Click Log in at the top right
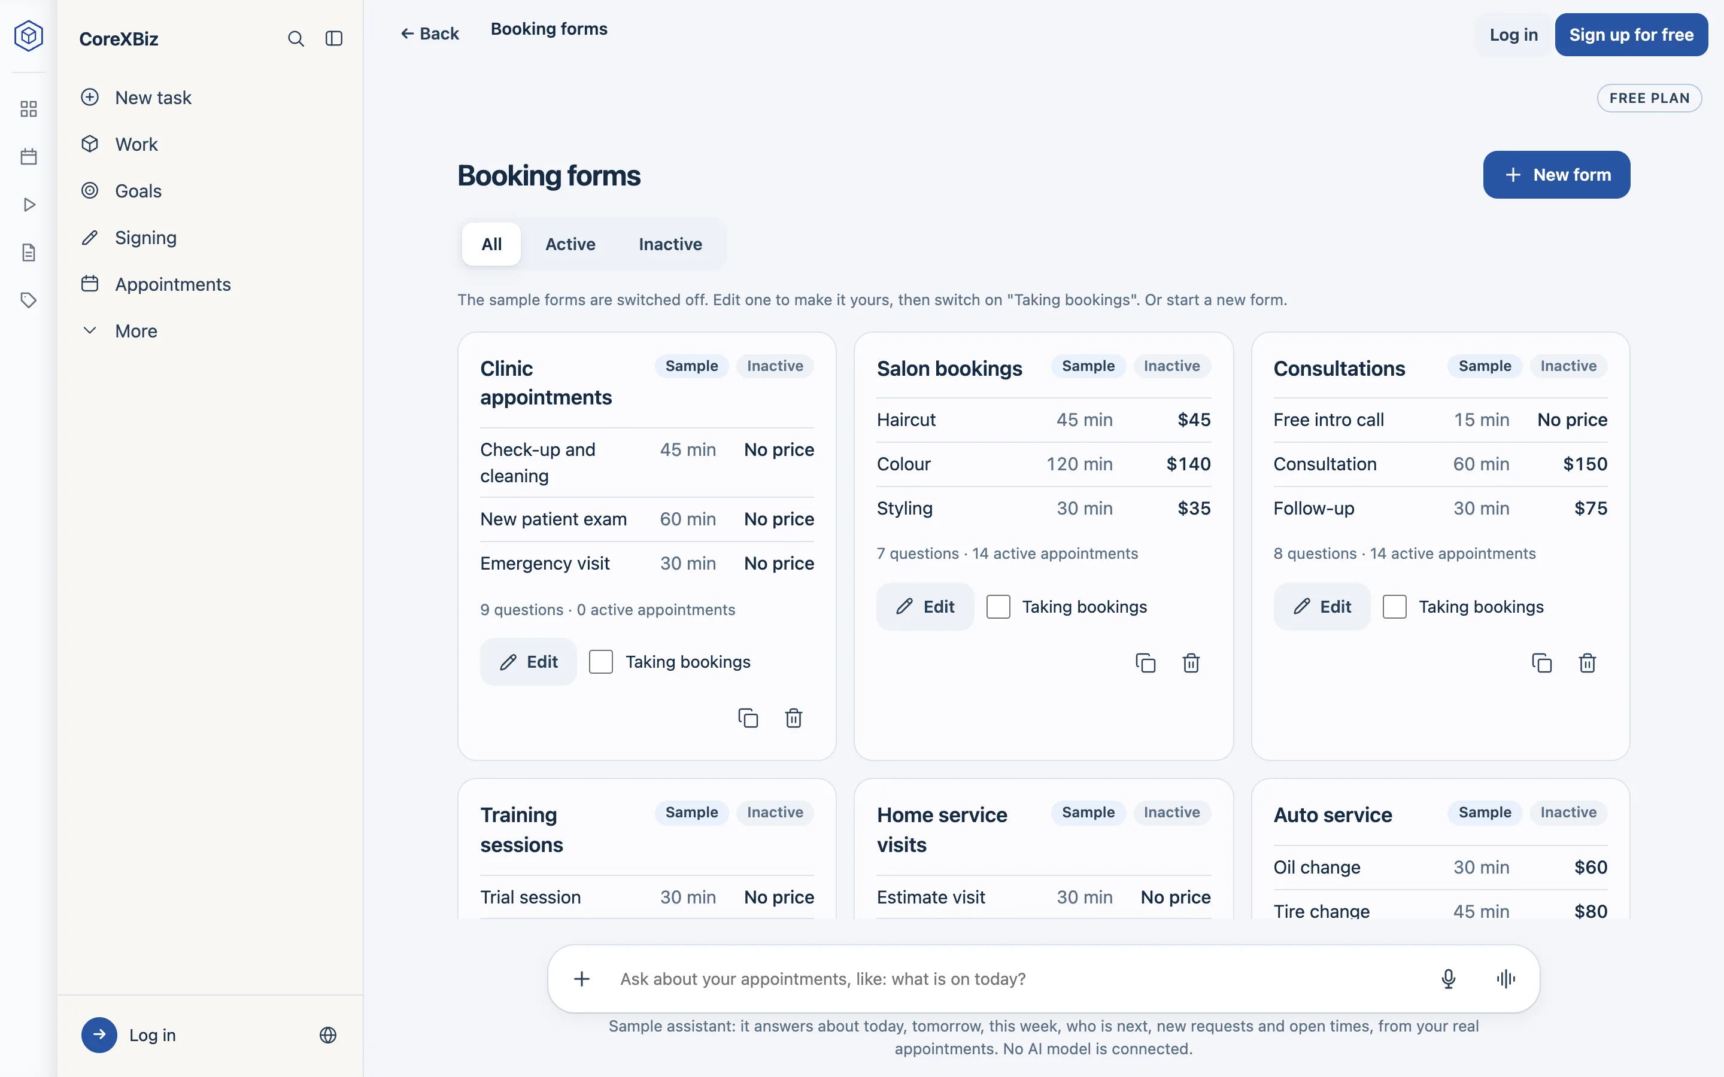This screenshot has height=1077, width=1724. (1513, 35)
